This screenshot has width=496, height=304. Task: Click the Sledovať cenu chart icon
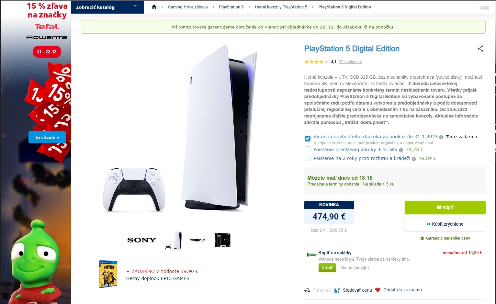[337, 290]
